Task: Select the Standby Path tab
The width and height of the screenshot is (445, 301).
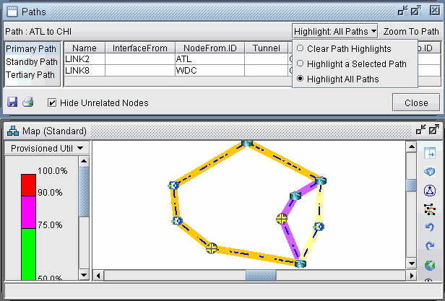Action: pos(31,62)
